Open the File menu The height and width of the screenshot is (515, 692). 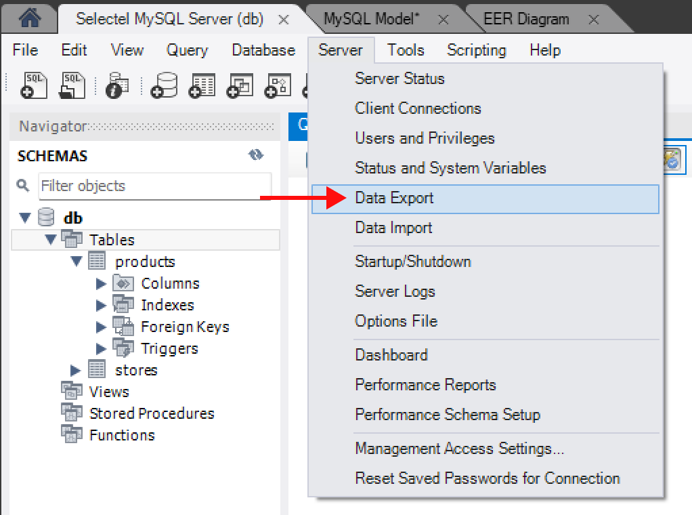[26, 50]
